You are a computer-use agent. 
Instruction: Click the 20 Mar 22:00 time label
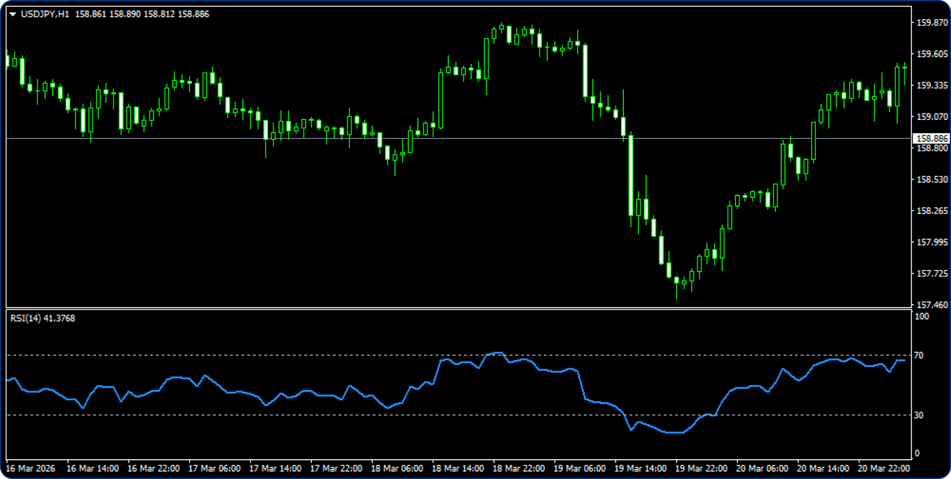(x=884, y=468)
